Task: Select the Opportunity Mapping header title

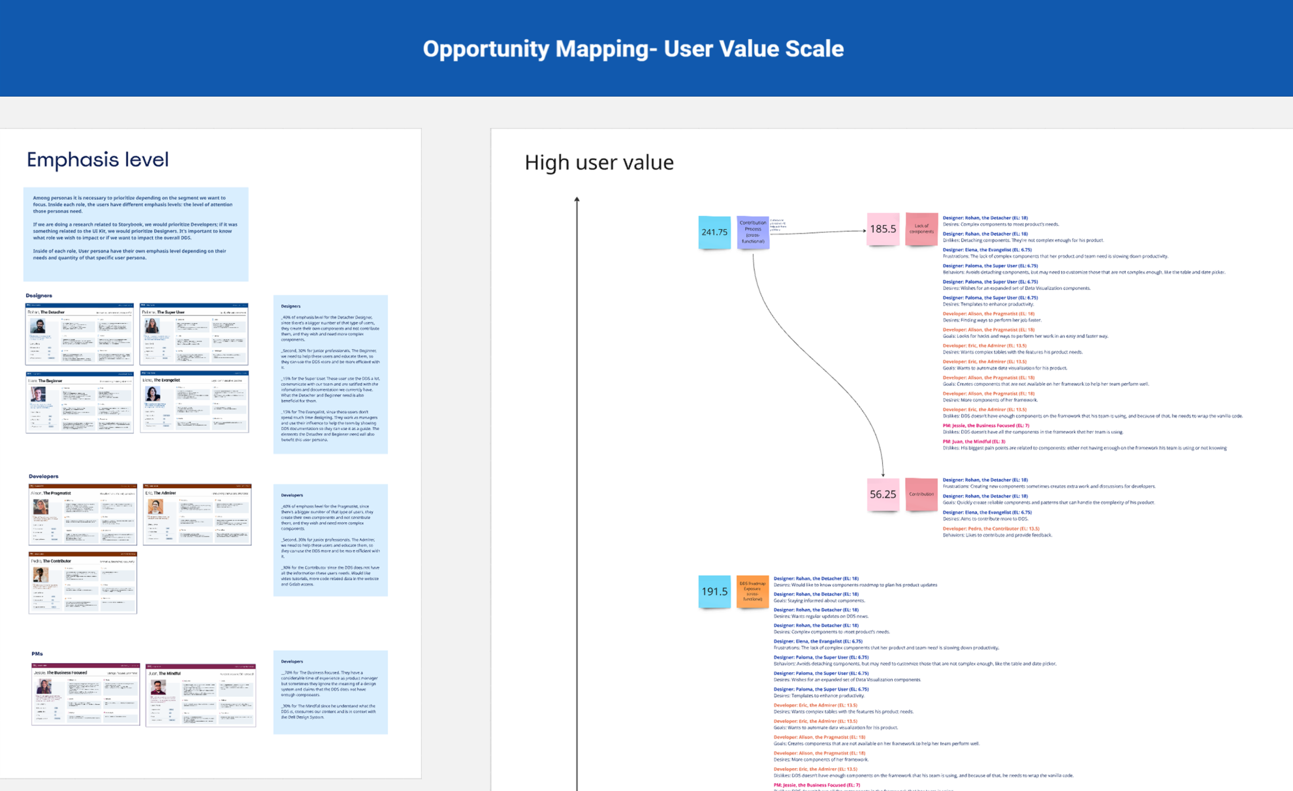Action: (x=633, y=49)
